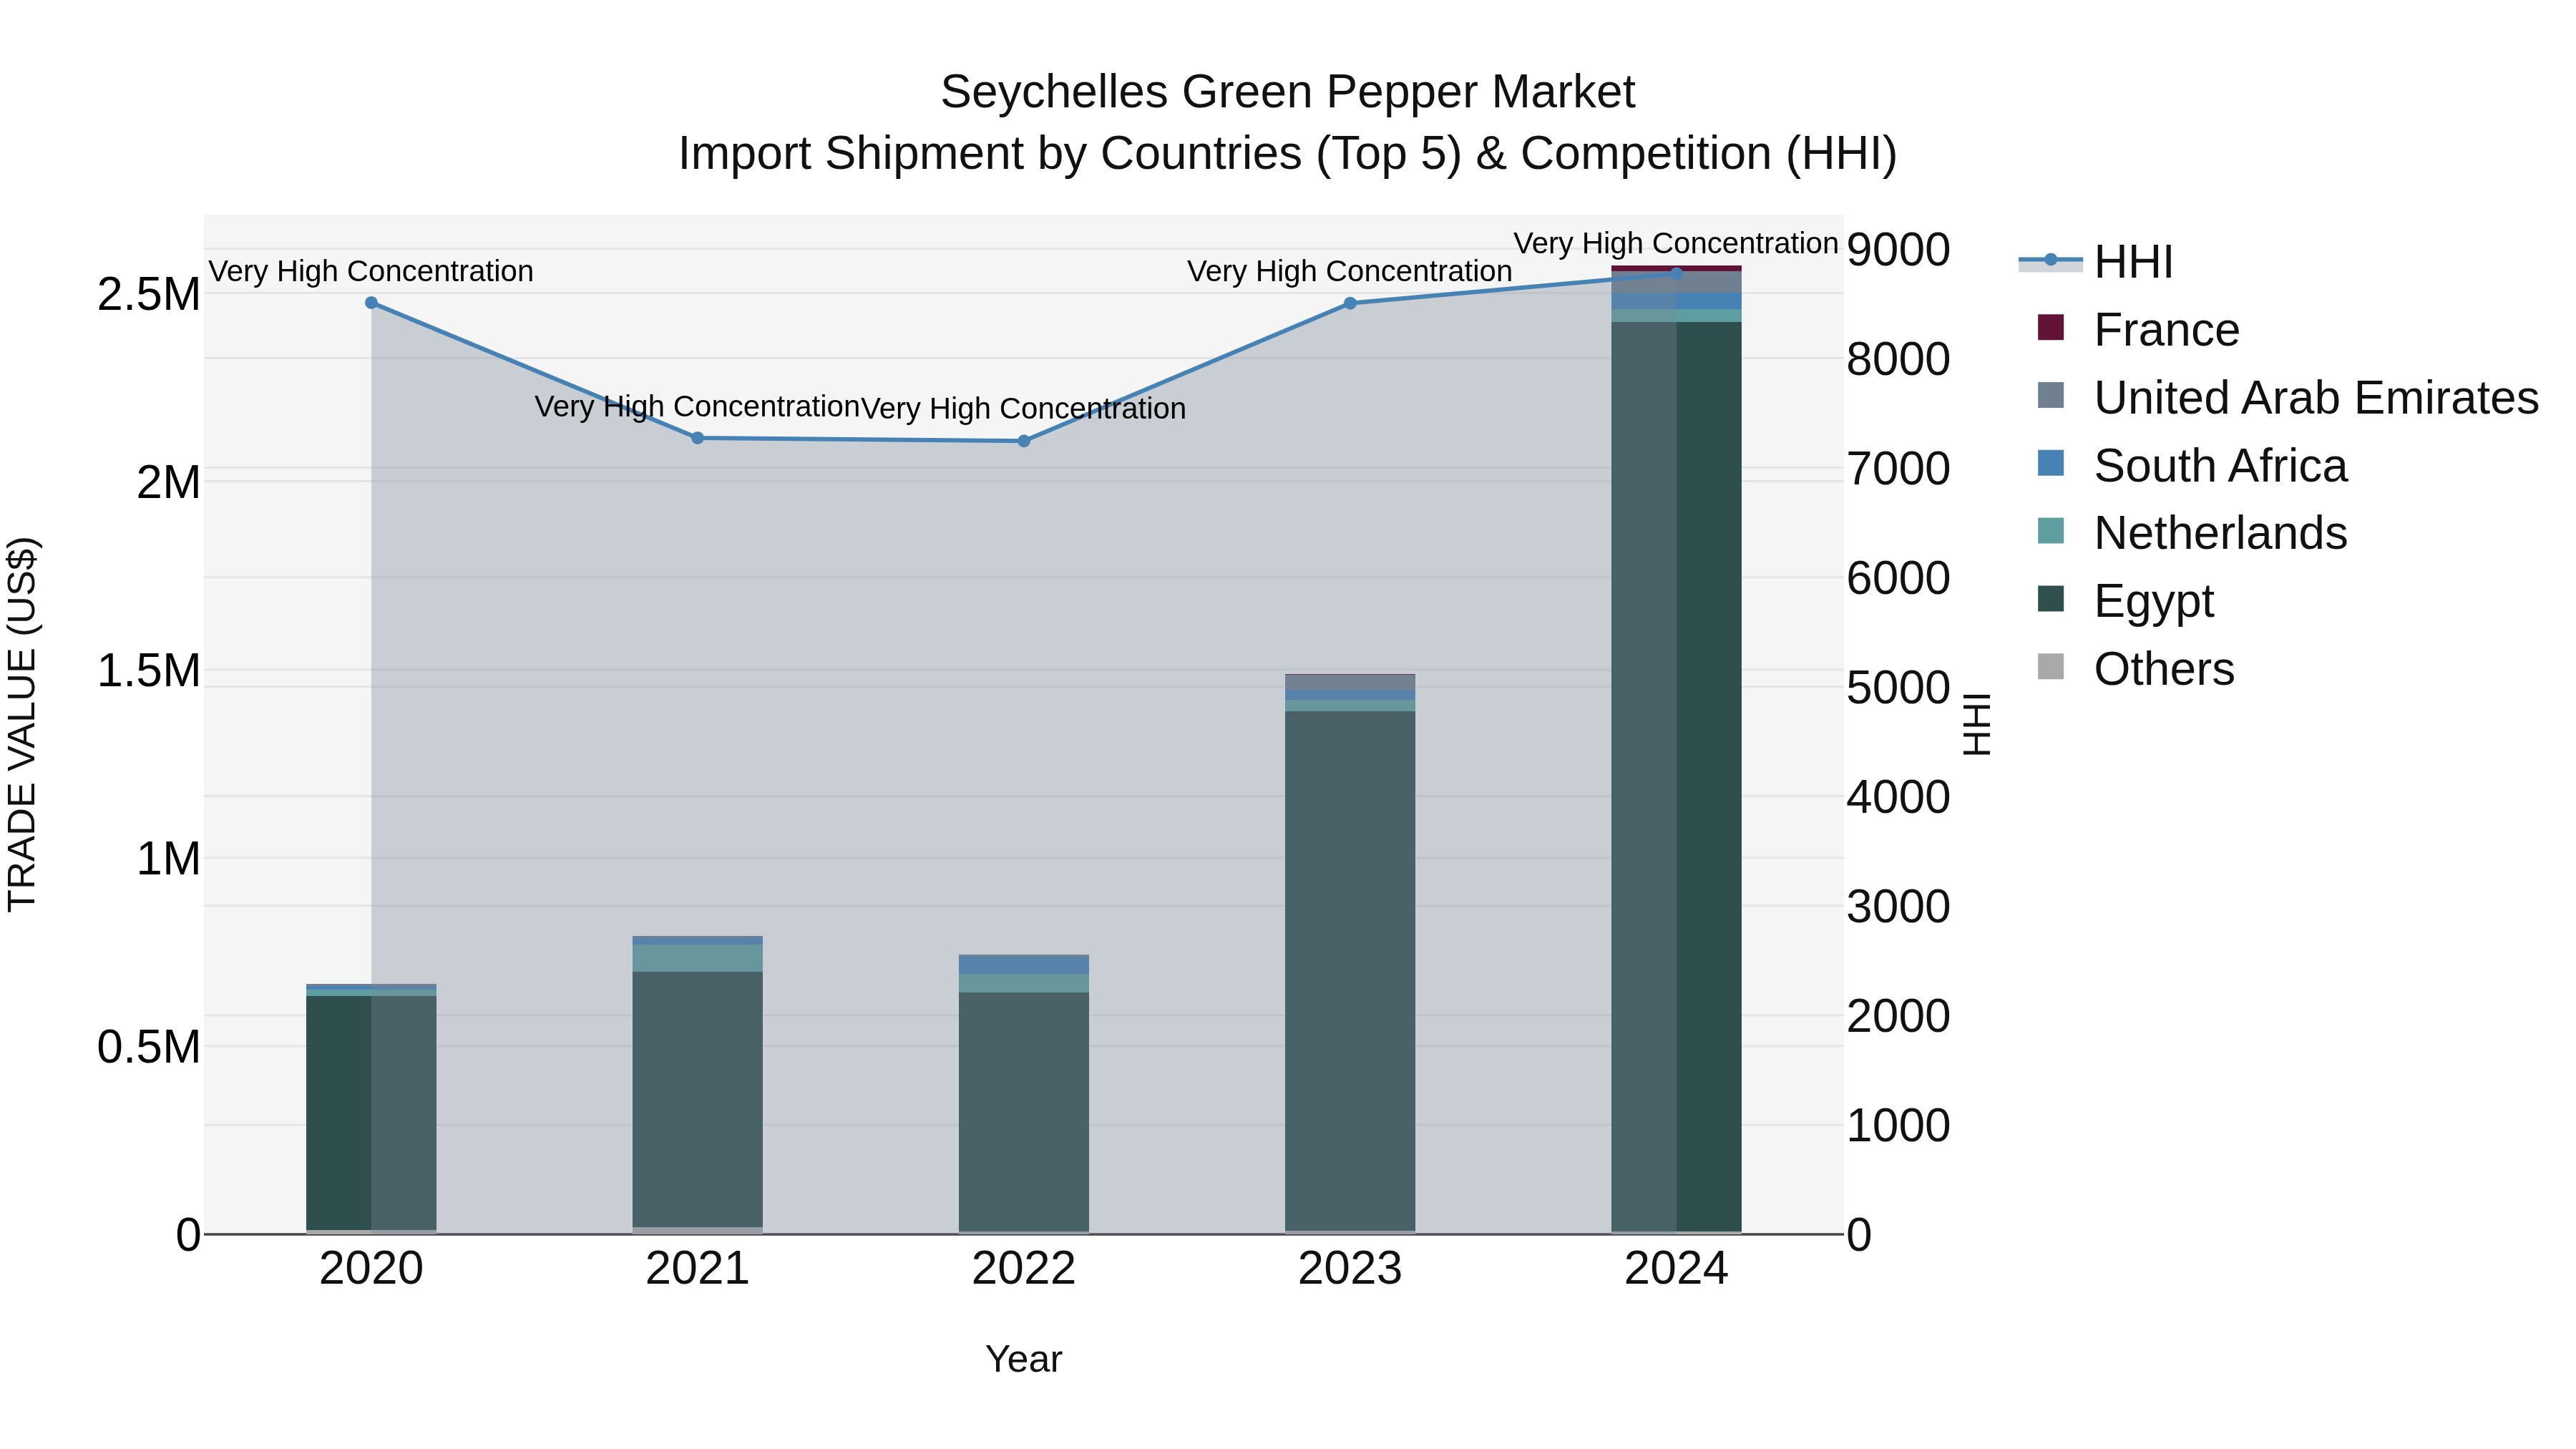Click the 2020 Very High Concentration annotation
Image resolution: width=2576 pixels, height=1449 pixels.
pyautogui.click(x=371, y=271)
